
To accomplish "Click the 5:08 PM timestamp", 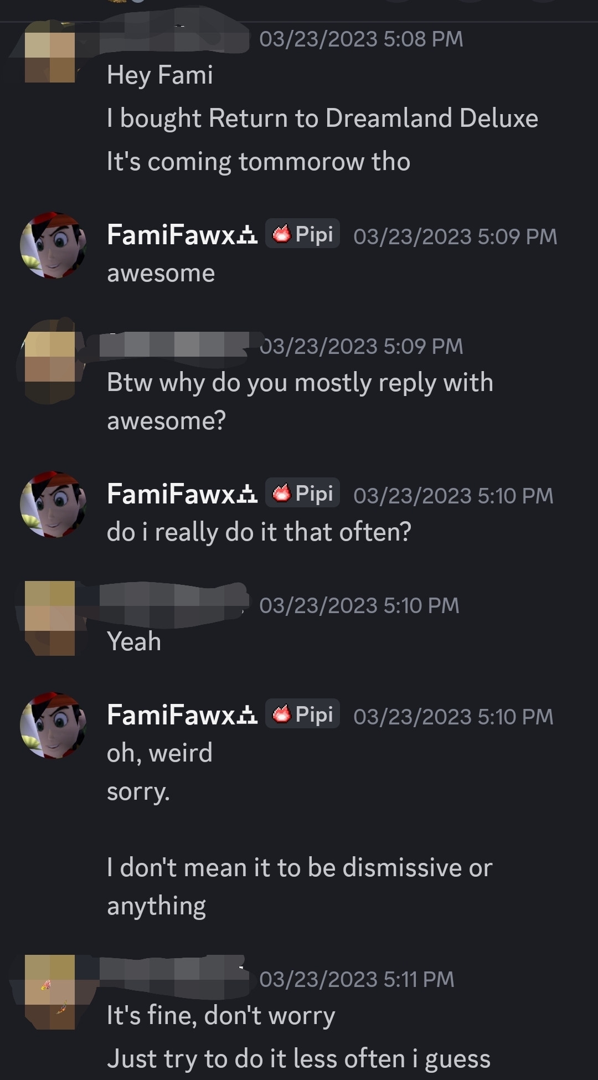I will click(361, 39).
